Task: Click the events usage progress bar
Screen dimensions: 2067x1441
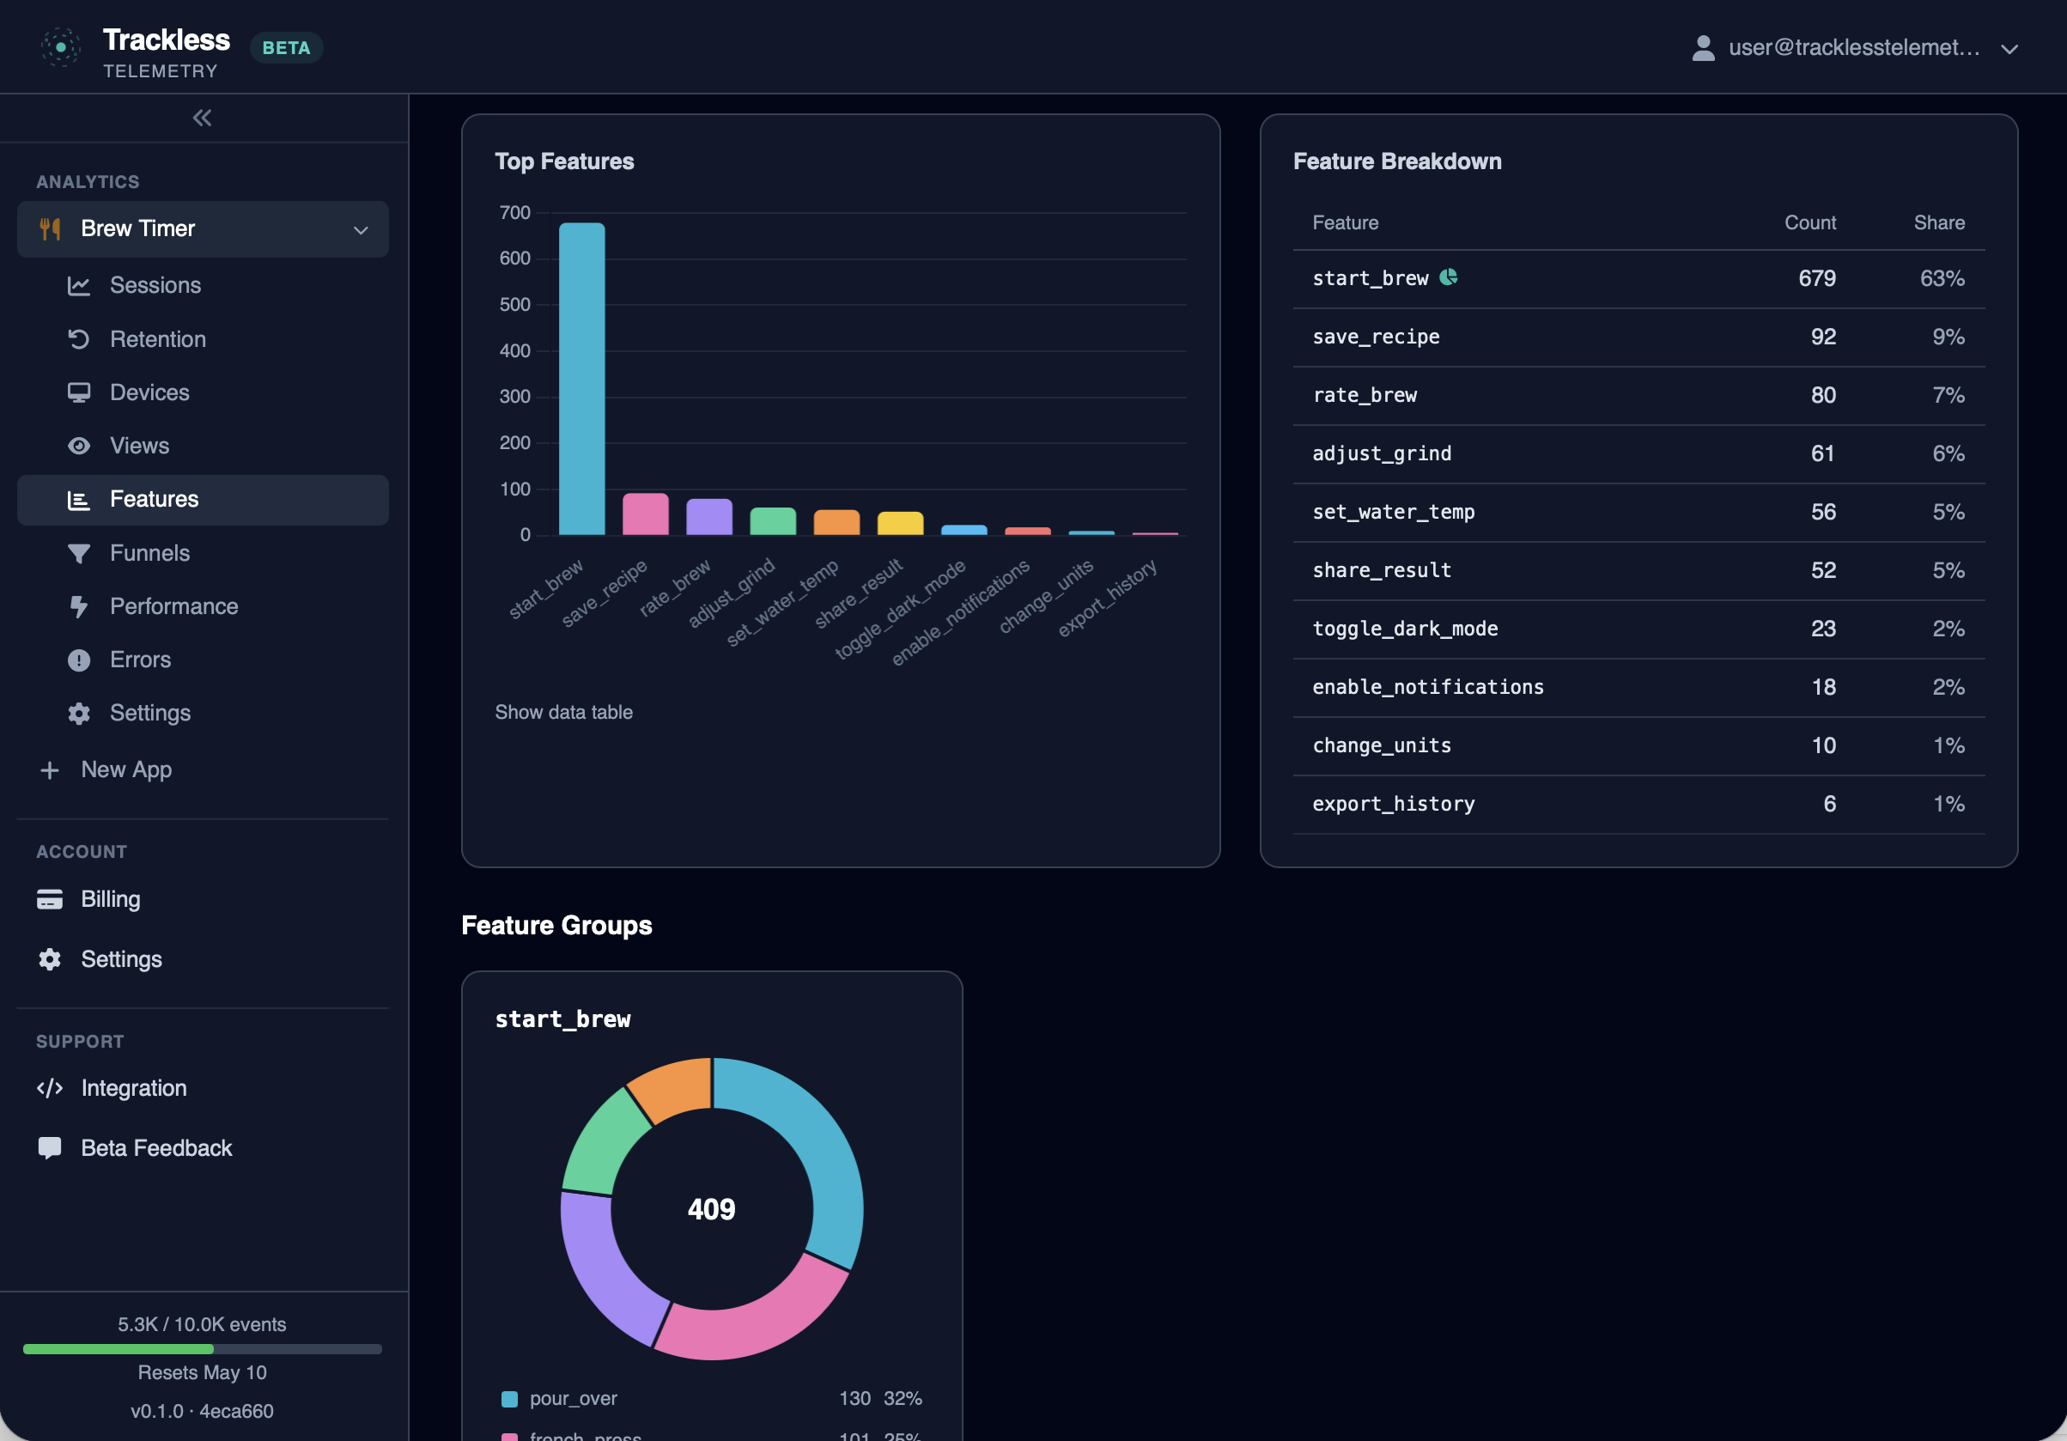Action: click(203, 1348)
